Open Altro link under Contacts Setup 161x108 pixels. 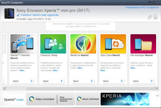pyautogui.click(x=56, y=70)
